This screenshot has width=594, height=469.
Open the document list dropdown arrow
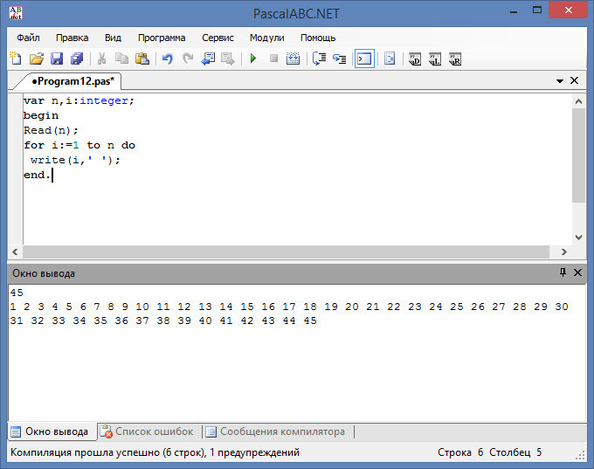560,80
